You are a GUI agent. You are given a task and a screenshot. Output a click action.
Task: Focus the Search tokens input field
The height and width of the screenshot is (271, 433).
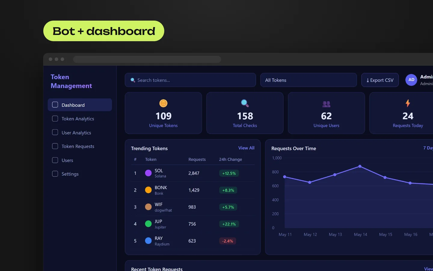pyautogui.click(x=190, y=80)
